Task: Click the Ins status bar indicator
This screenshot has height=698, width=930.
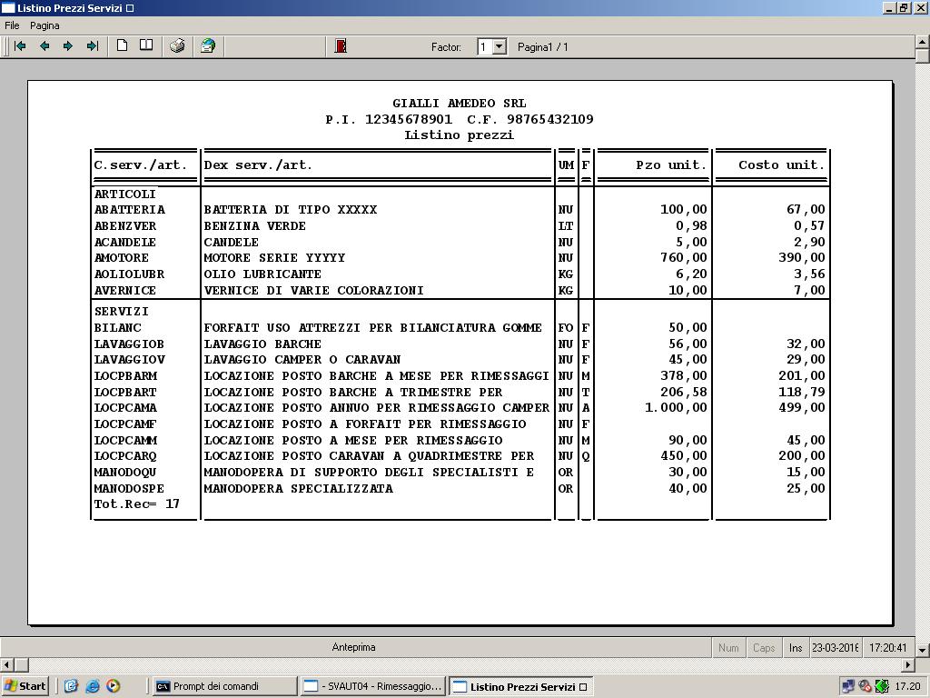Action: click(796, 647)
